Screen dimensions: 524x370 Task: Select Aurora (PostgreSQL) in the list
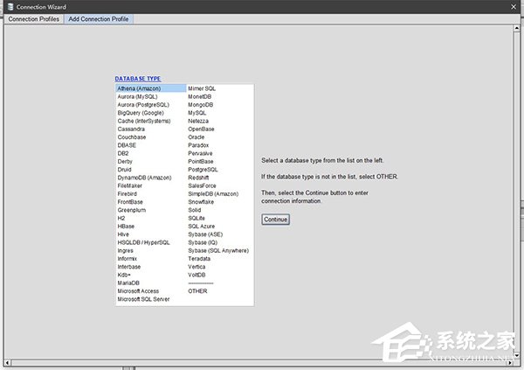143,105
